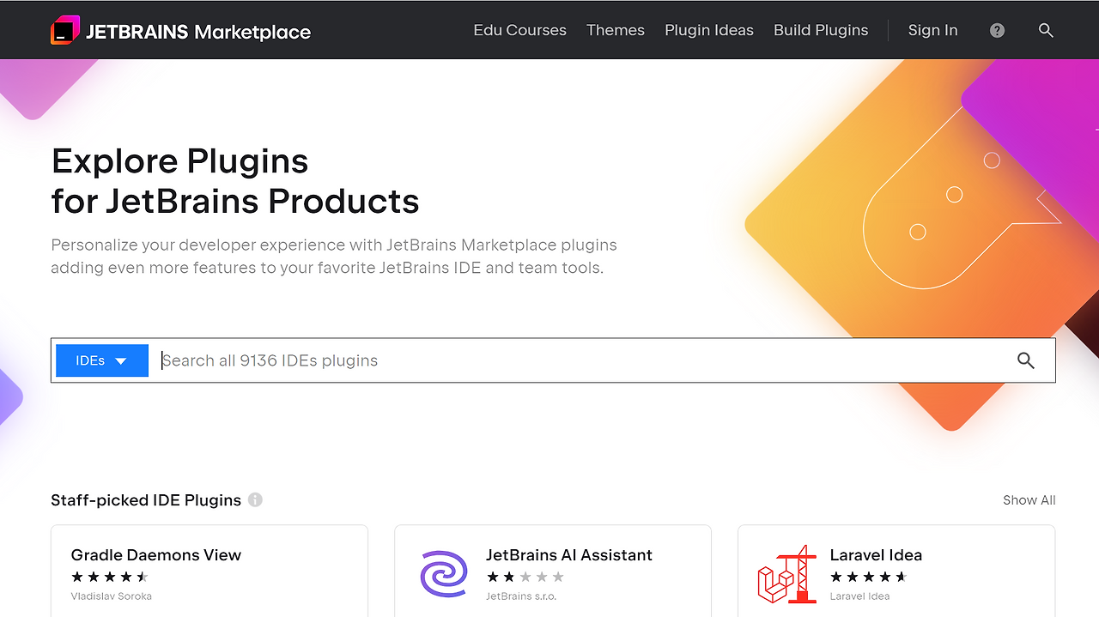Click the header search magnifier icon
Image resolution: width=1099 pixels, height=617 pixels.
click(x=1046, y=30)
